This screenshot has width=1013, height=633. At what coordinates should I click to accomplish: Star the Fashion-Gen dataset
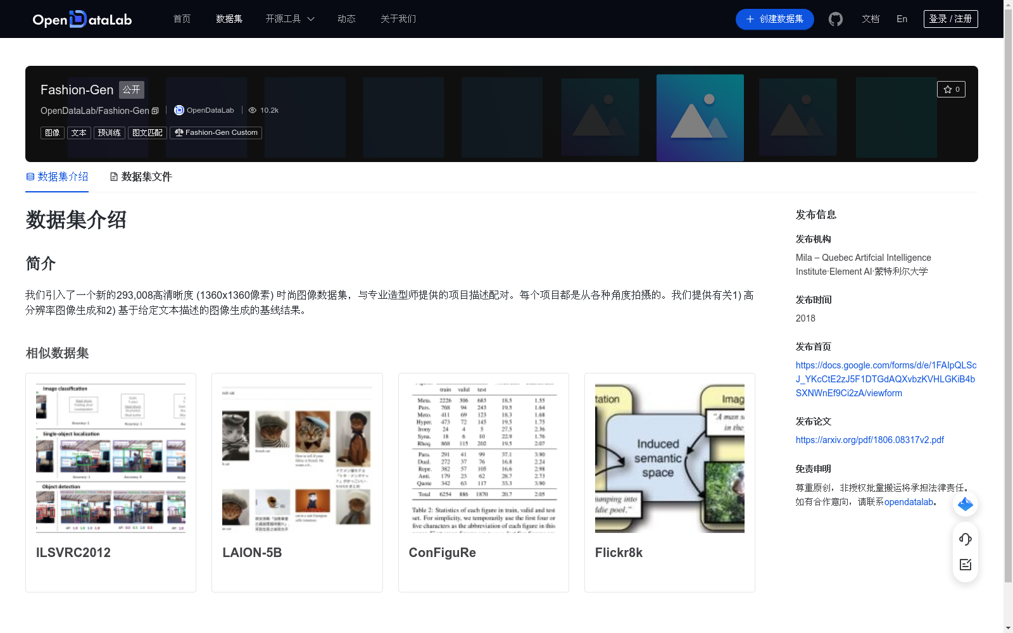(951, 89)
